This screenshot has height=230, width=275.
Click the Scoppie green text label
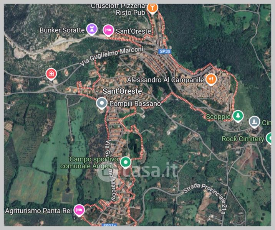pos(219,117)
